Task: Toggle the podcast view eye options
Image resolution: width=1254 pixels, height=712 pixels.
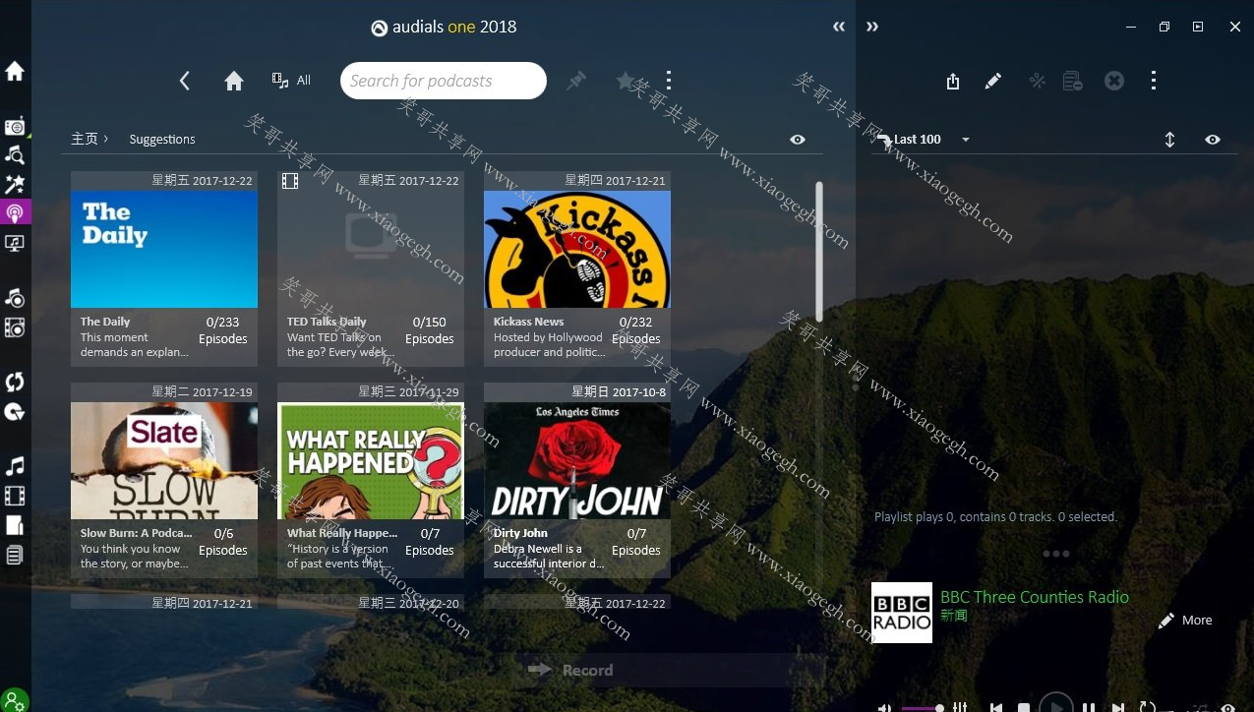Action: pyautogui.click(x=798, y=140)
